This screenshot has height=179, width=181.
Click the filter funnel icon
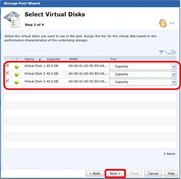pos(161,52)
